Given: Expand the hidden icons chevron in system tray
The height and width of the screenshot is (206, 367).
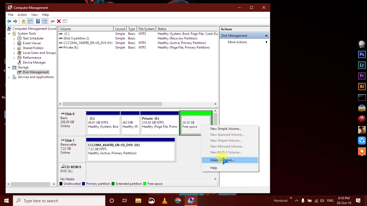Looking at the screenshot, I should click(296, 200).
